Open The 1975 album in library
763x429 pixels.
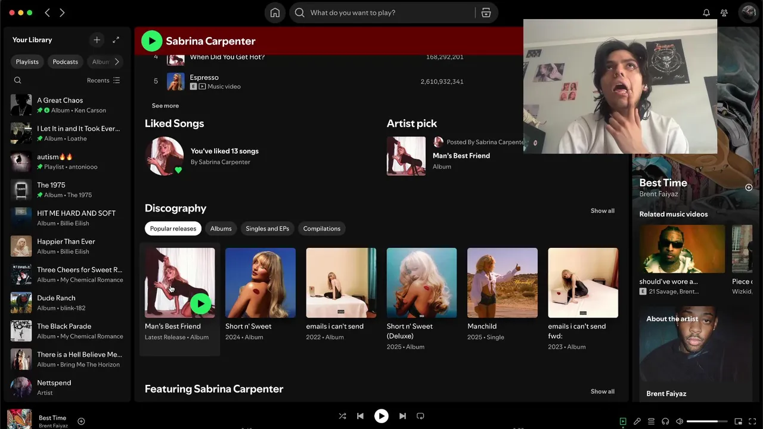pyautogui.click(x=67, y=189)
